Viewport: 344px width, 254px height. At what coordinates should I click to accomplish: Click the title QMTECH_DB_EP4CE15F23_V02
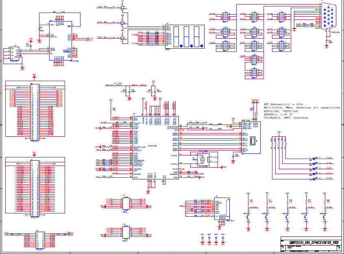pyautogui.click(x=314, y=242)
